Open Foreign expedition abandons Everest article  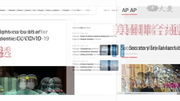pos(88,52)
